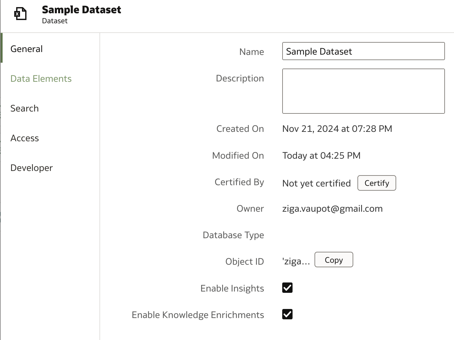Click the truncated Object ID 'ziga…' value

(296, 261)
